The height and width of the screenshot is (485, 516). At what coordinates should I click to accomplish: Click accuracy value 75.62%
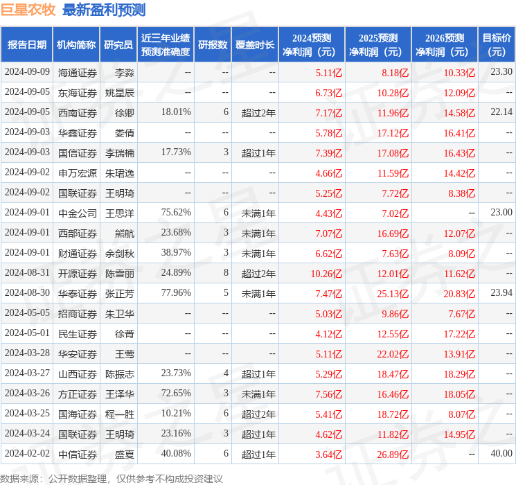(x=176, y=212)
